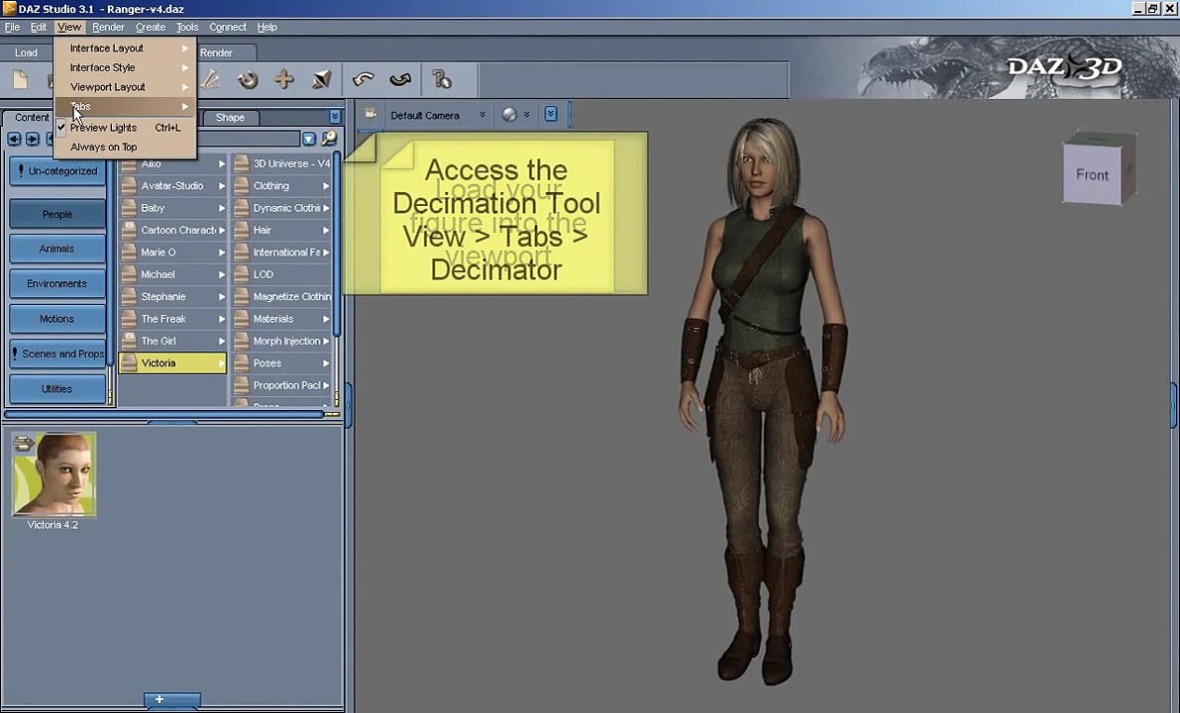Select the Scale tool icon
Image resolution: width=1180 pixels, height=713 pixels.
(321, 79)
